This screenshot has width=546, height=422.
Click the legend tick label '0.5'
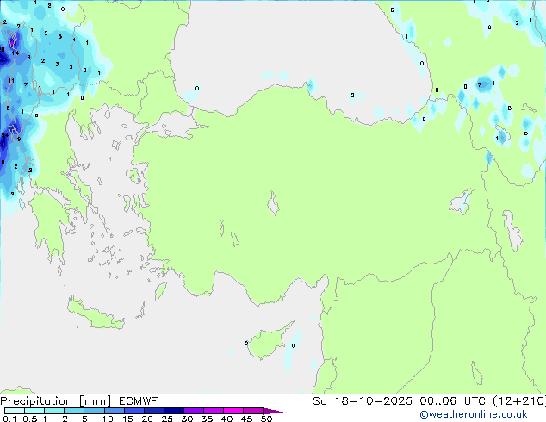(x=29, y=419)
